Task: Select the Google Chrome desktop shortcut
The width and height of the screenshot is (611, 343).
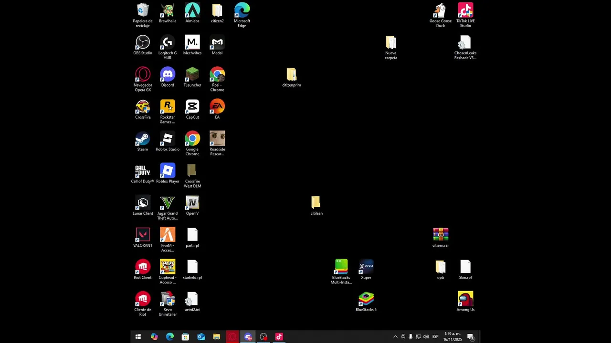Action: click(x=192, y=143)
